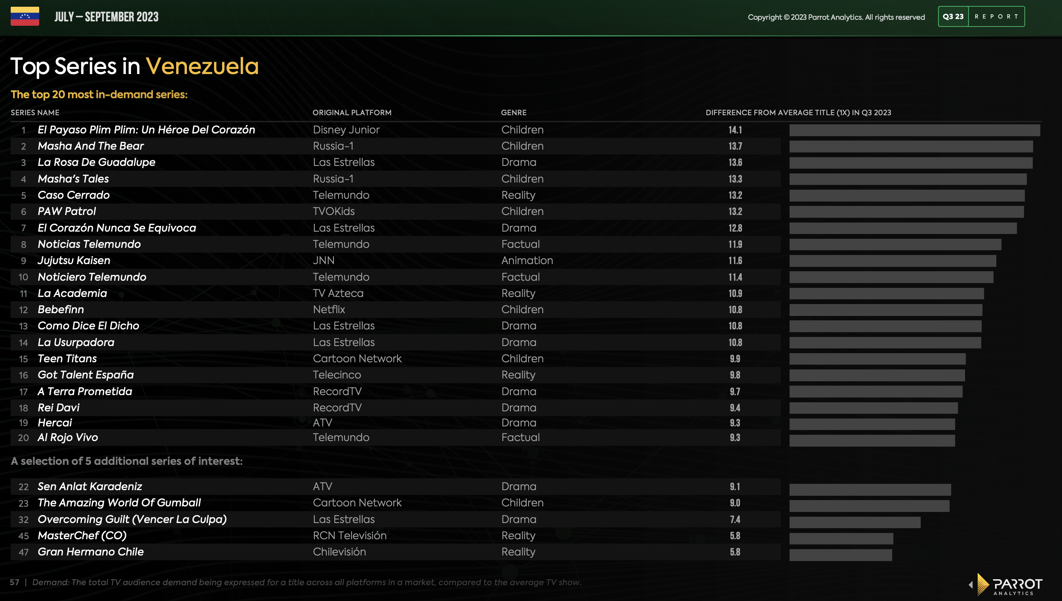The height and width of the screenshot is (601, 1062).
Task: Select the 'Top Series in Venezuela' heading
Action: (x=135, y=66)
